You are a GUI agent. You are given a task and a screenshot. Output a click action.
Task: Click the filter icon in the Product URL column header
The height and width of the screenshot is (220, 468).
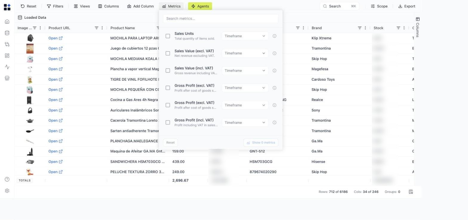pyautogui.click(x=96, y=28)
